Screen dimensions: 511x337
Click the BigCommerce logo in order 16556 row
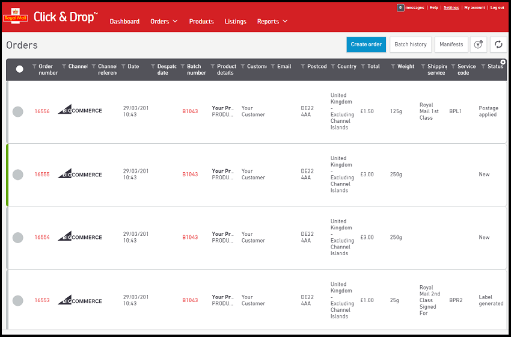(80, 110)
